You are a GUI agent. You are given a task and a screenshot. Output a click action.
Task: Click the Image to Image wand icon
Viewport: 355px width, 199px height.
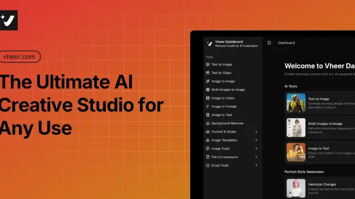click(x=207, y=81)
